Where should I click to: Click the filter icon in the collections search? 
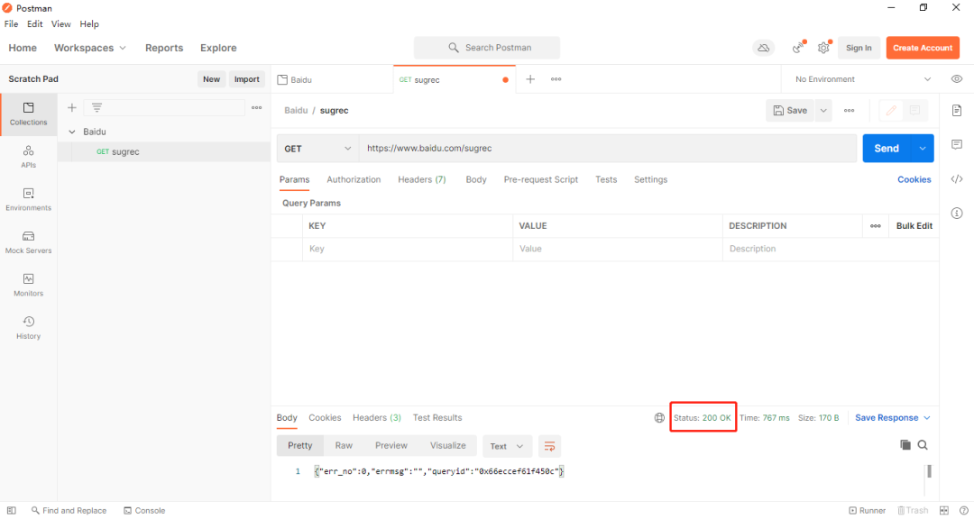pos(96,107)
